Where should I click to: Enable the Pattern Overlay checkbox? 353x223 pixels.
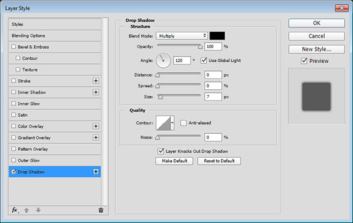(14, 148)
